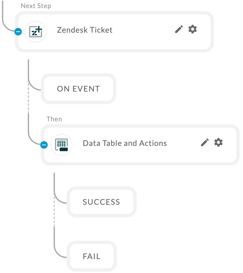Image resolution: width=243 pixels, height=273 pixels.
Task: Select the ON EVENT outcome box
Action: 79,89
